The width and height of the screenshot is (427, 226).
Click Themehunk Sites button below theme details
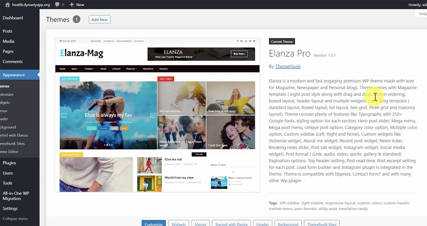click(322, 223)
